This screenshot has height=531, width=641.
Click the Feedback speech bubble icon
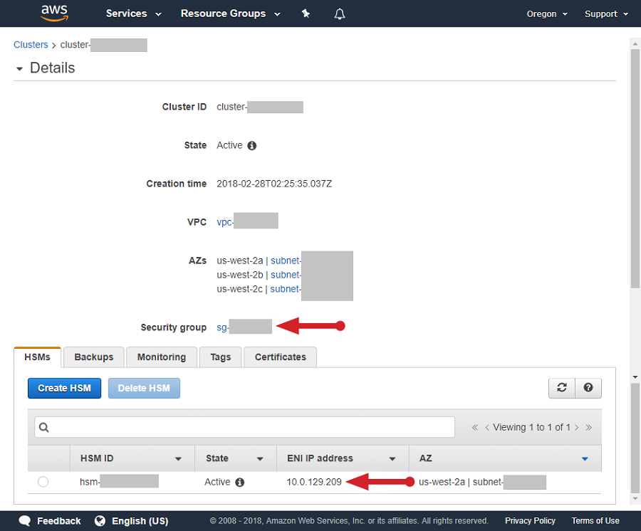[x=25, y=520]
